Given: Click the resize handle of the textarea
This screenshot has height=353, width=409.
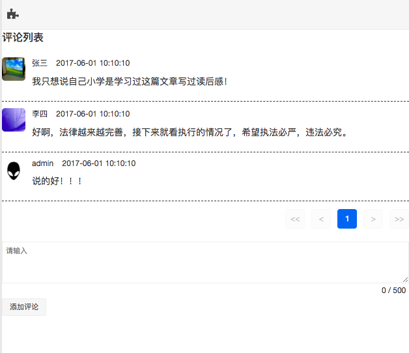Looking at the screenshot, I should point(405,279).
